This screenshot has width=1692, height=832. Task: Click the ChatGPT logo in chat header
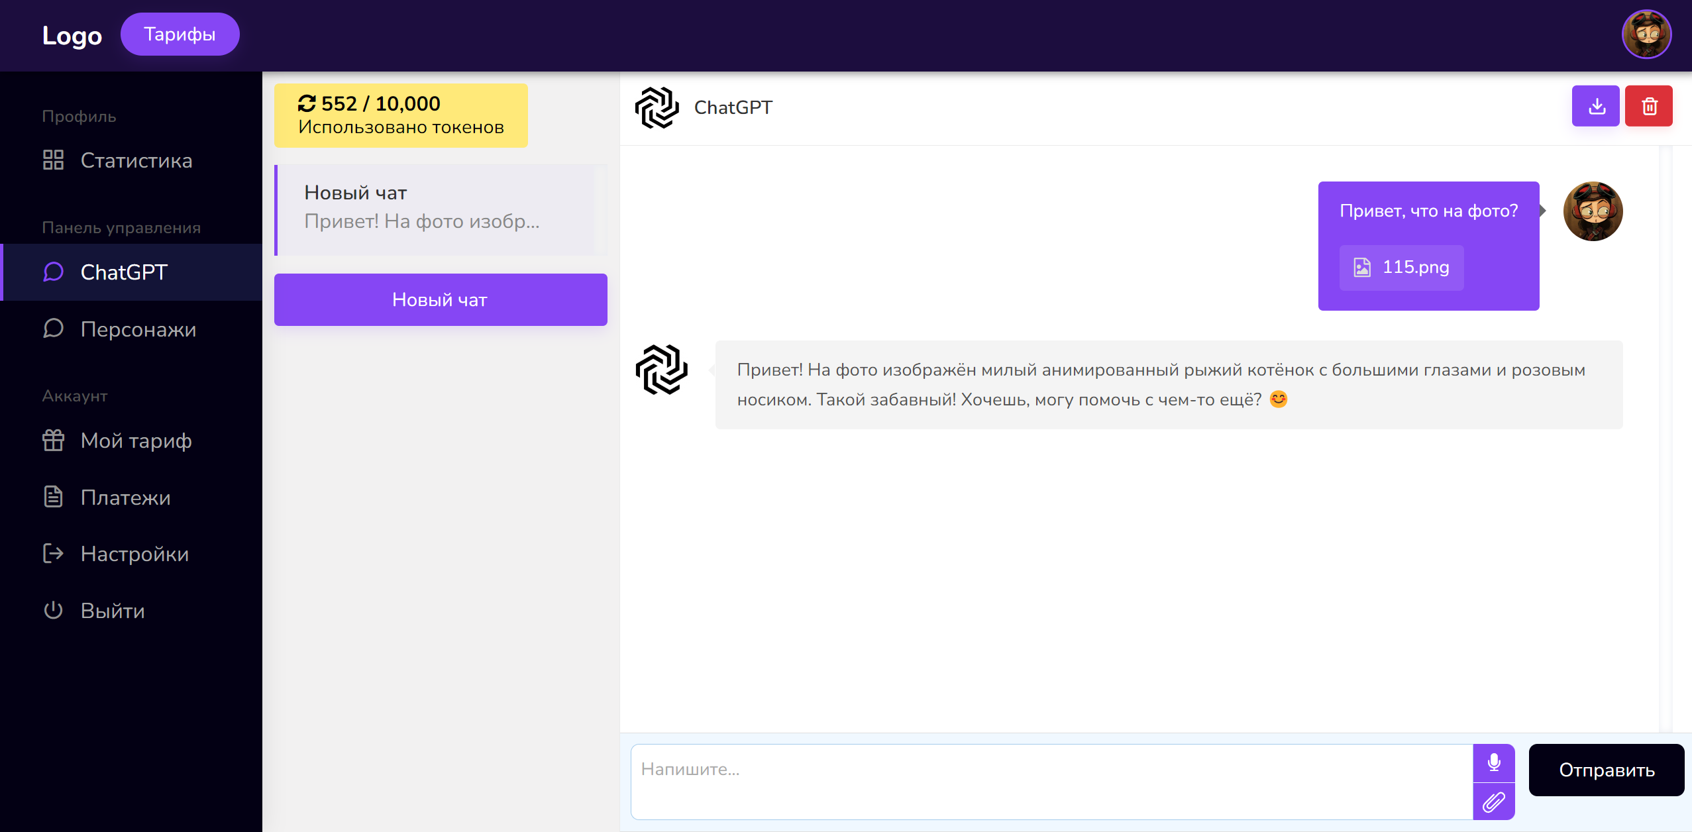click(x=657, y=107)
